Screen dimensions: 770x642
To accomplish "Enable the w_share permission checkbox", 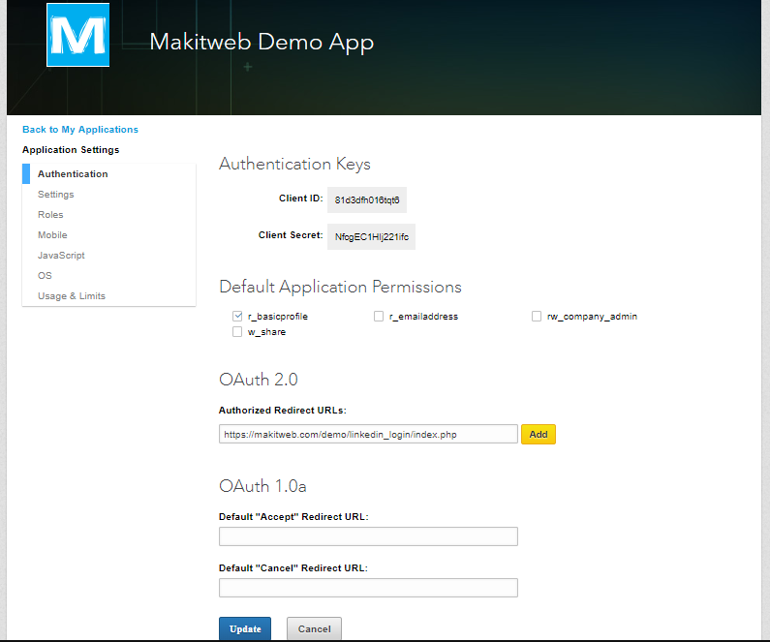I will [x=237, y=332].
